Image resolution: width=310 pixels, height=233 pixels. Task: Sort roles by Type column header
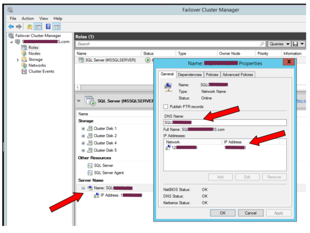click(x=182, y=53)
